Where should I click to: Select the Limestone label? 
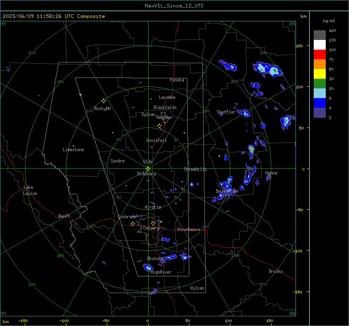(73, 150)
